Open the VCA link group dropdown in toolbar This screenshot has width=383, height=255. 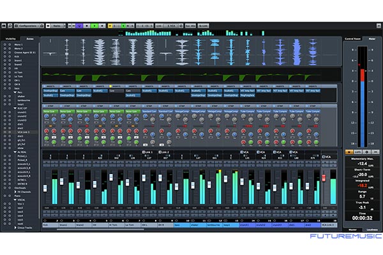pyautogui.click(x=173, y=25)
